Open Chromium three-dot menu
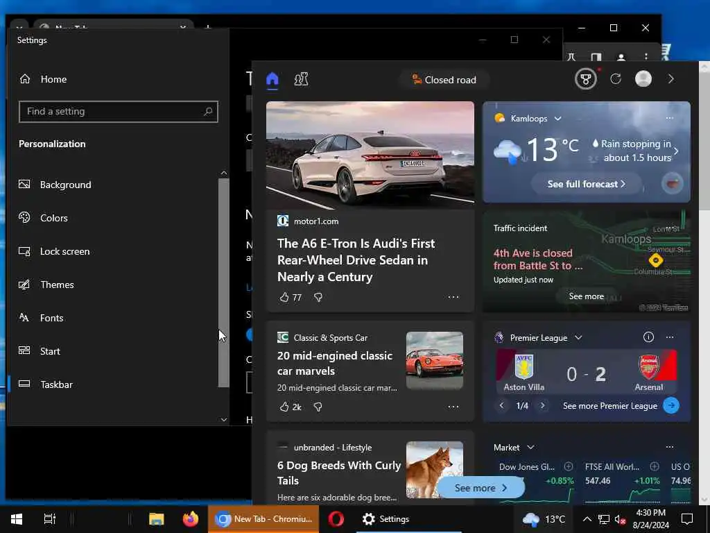 click(x=646, y=57)
